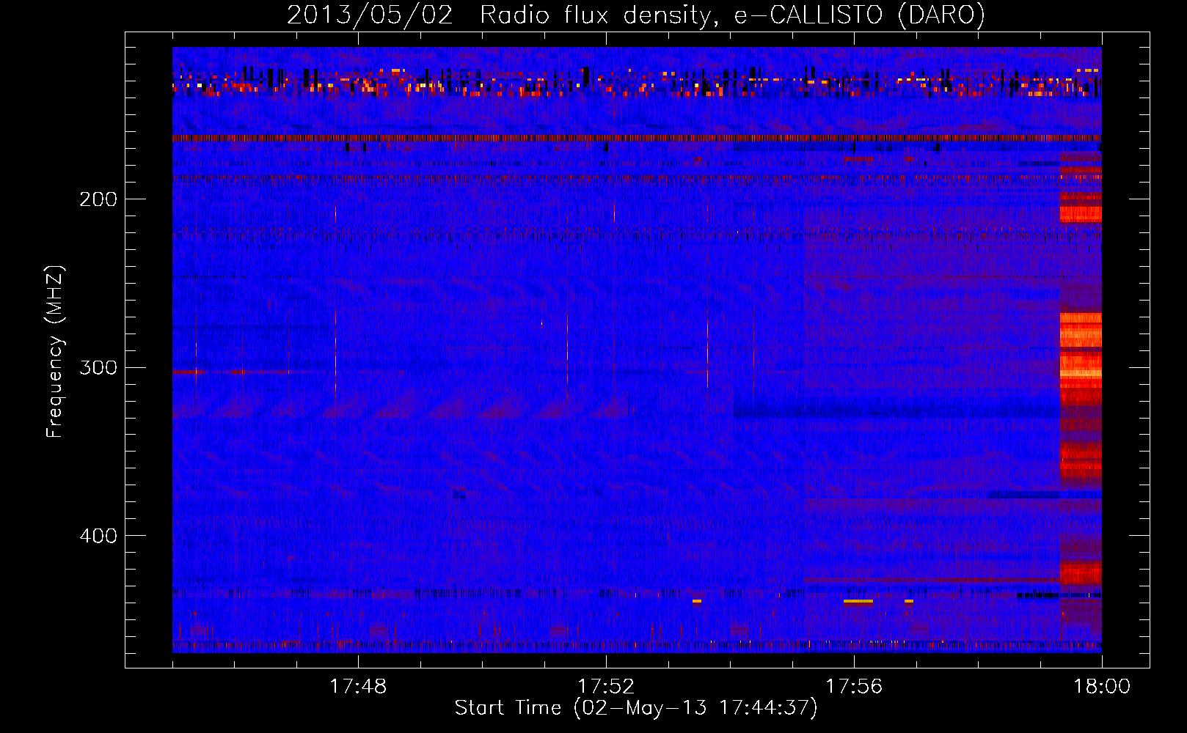Click the 'Start Time (02-May-13 17:44:37)' label
Image resolution: width=1187 pixels, height=733 pixels.
(x=636, y=708)
